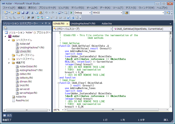The image size is (175, 124).
Task: Click the Find in Files icon
Action: click(x=126, y=13)
